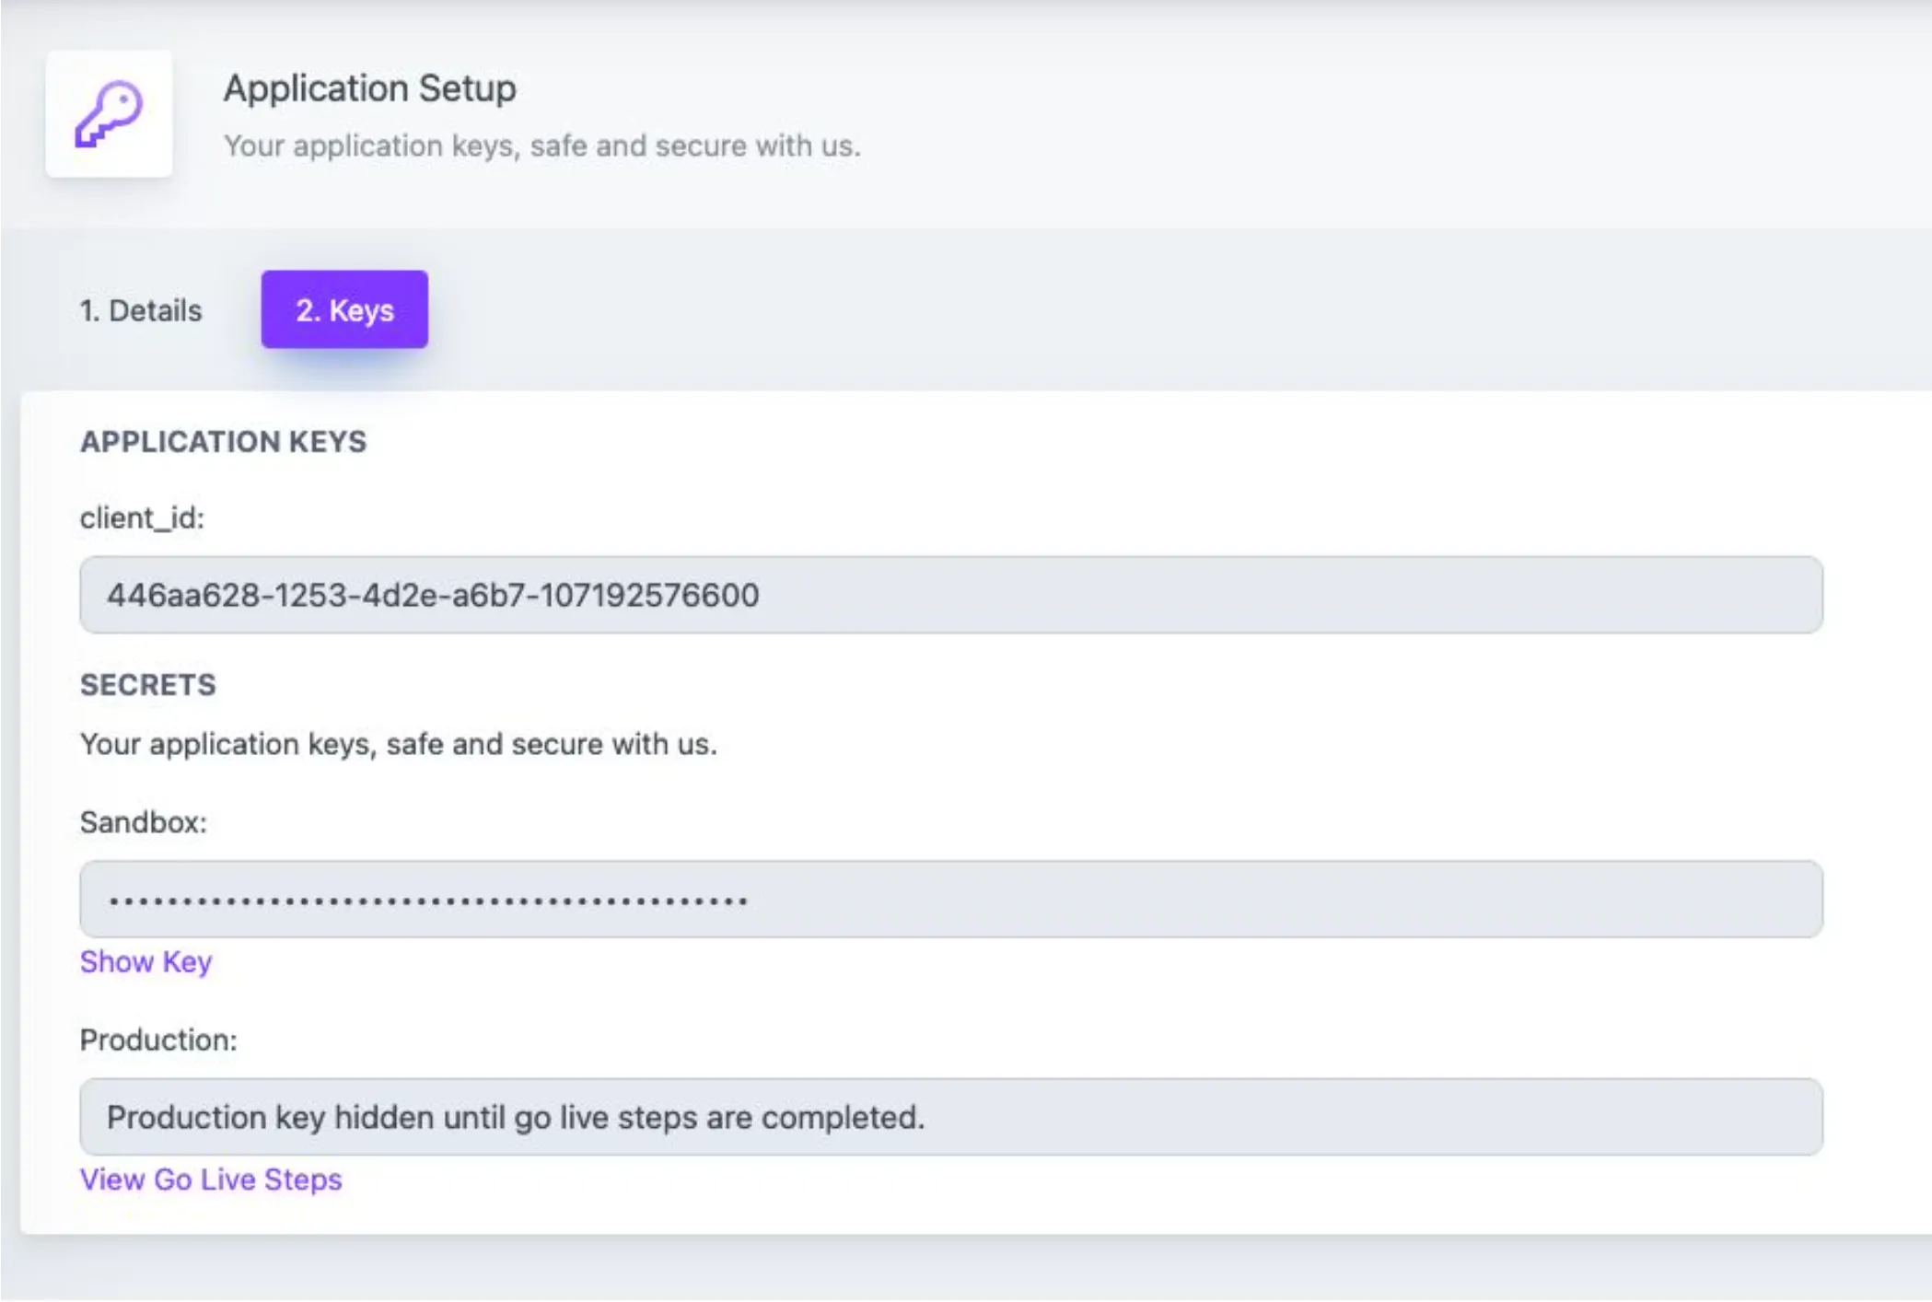The height and width of the screenshot is (1302, 1932).
Task: Select the client_id label text
Action: click(x=141, y=517)
